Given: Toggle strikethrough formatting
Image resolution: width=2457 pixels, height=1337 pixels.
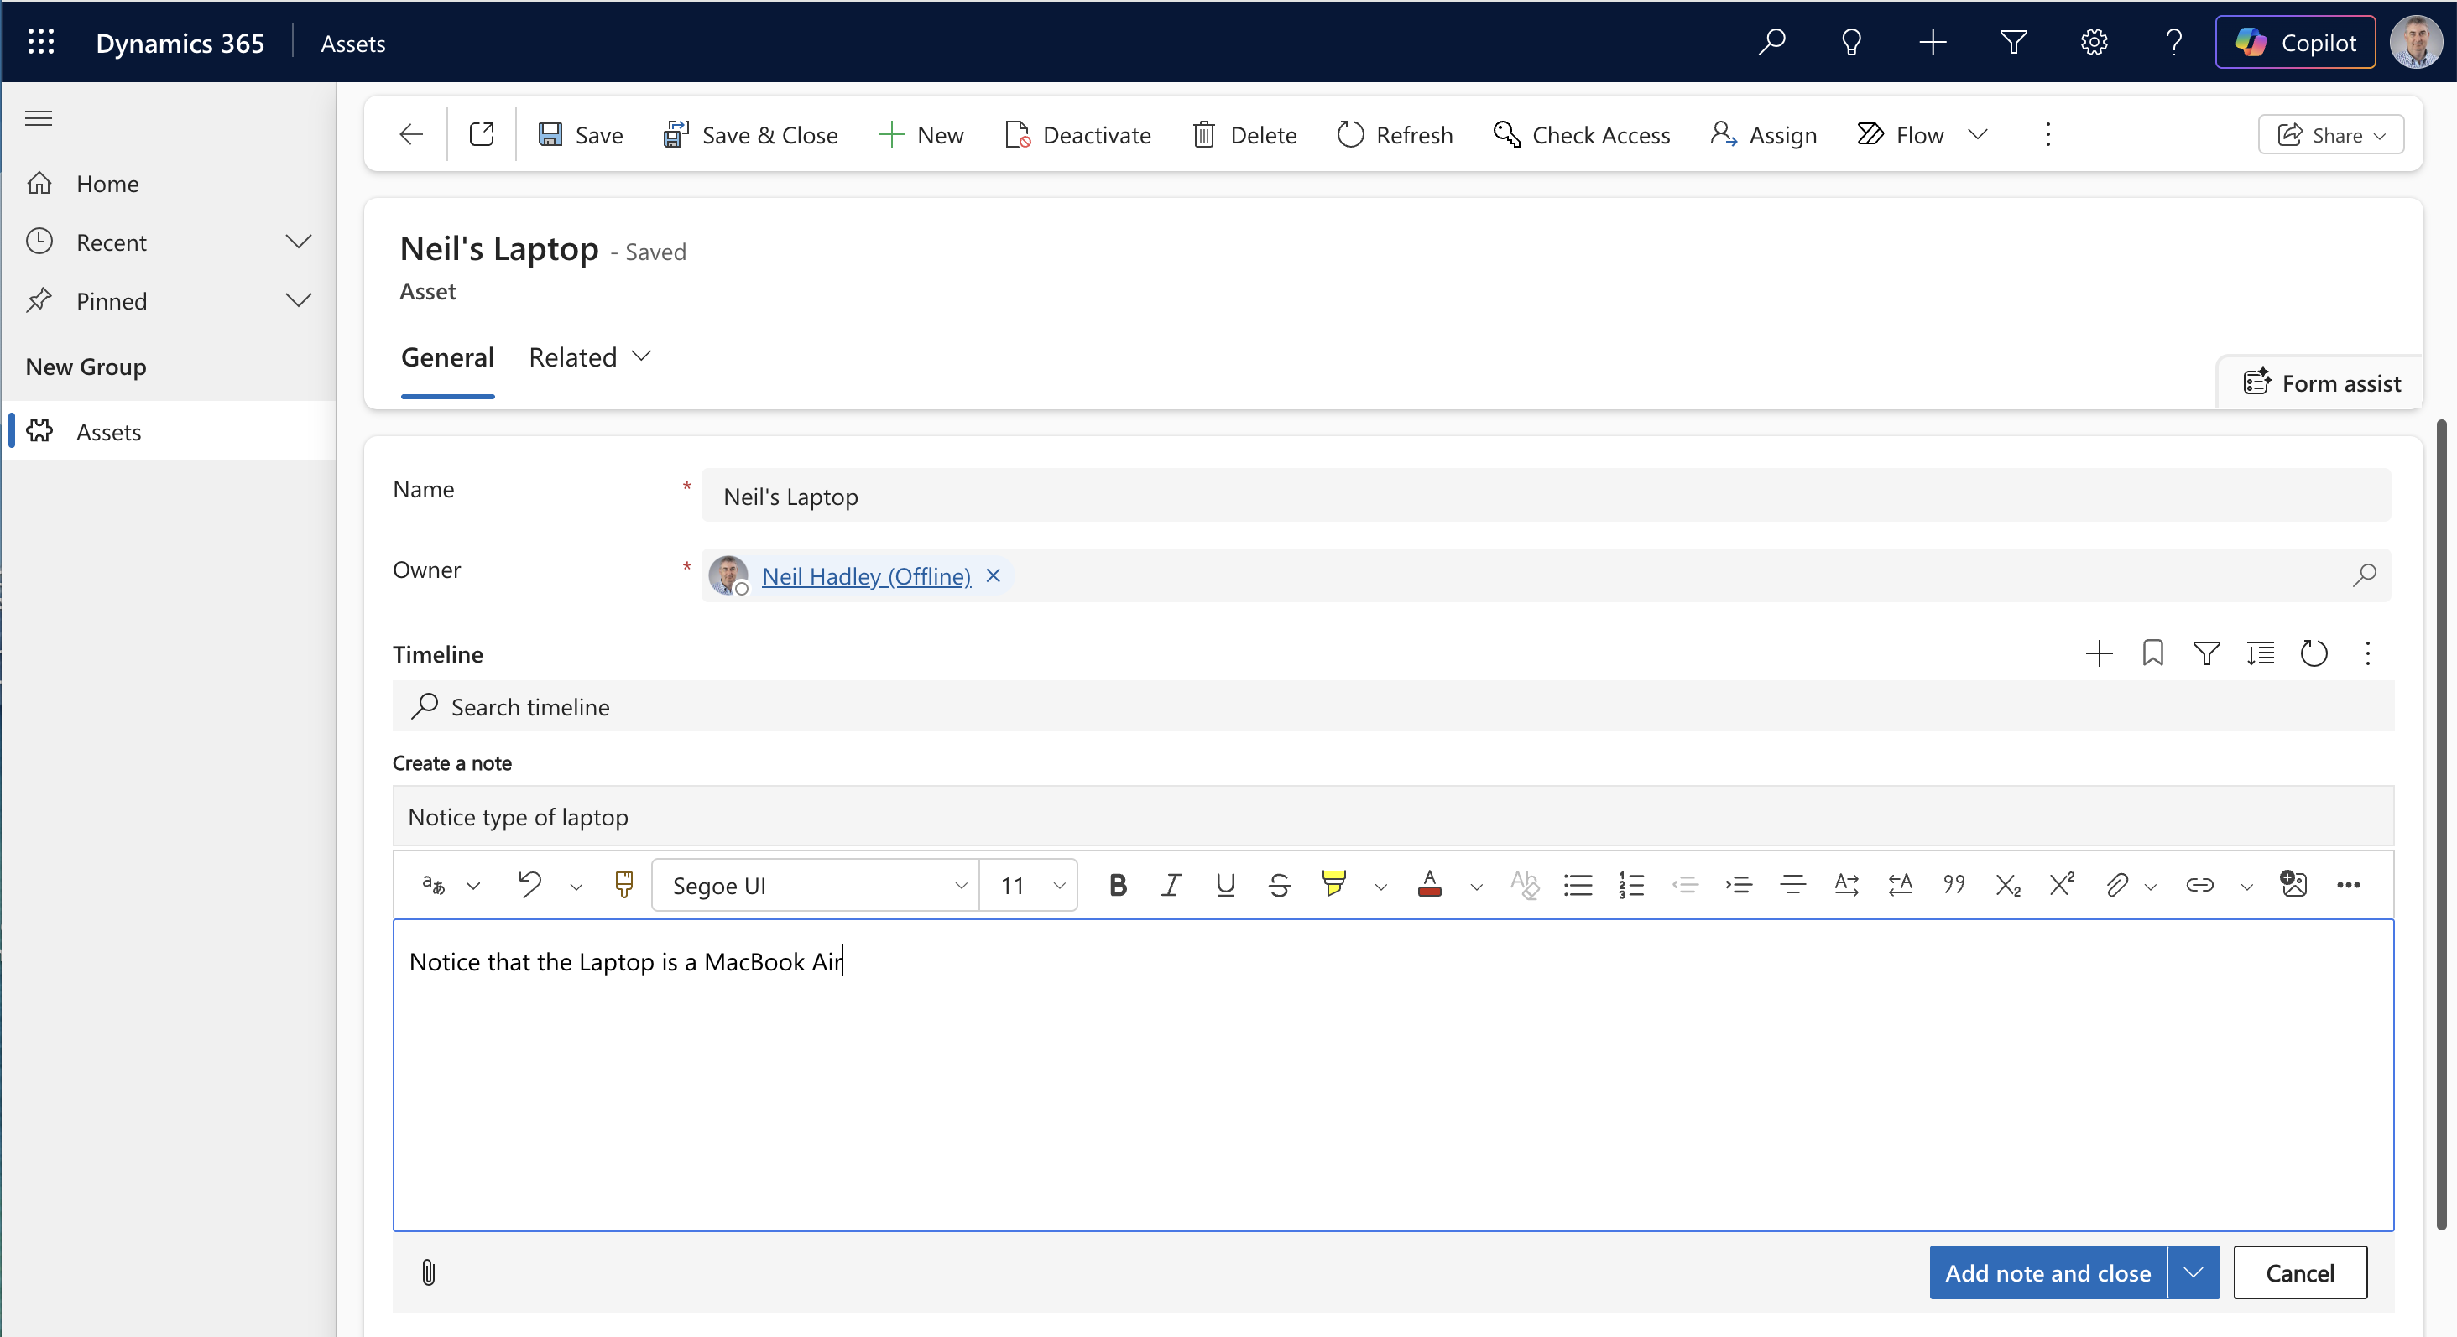Looking at the screenshot, I should point(1279,885).
